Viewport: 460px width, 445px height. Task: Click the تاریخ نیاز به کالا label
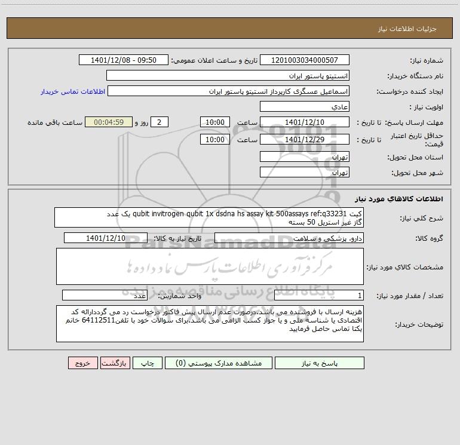pyautogui.click(x=177, y=238)
